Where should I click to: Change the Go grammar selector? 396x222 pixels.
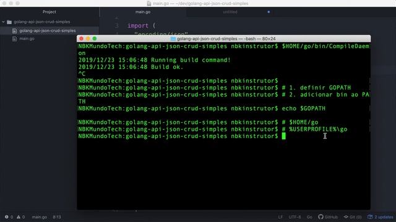309,217
